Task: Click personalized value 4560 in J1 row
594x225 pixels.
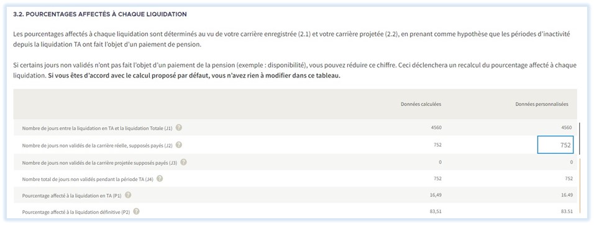Action: pos(566,128)
